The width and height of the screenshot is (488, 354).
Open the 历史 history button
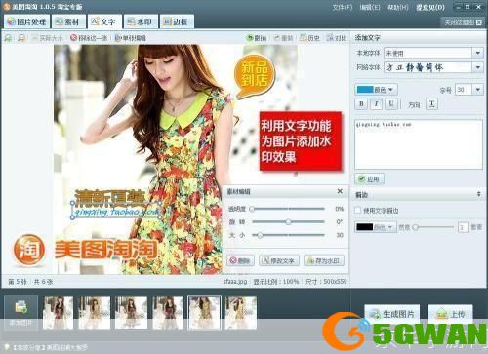pyautogui.click(x=309, y=38)
